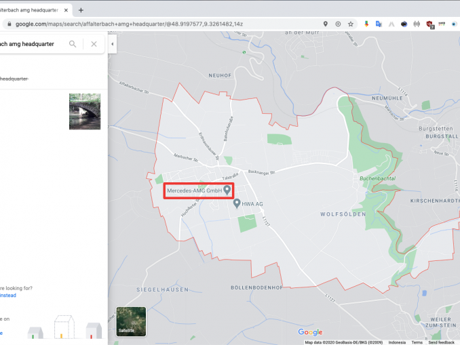
Task: Close the affalterbach amg headquarter tab
Action: click(66, 10)
